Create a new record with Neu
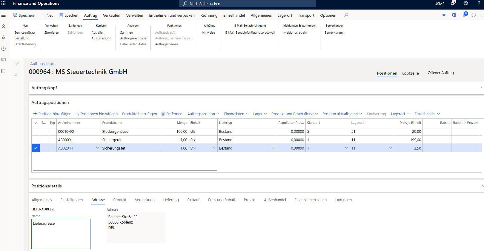Screen dimensions: 484x251 (47, 15)
